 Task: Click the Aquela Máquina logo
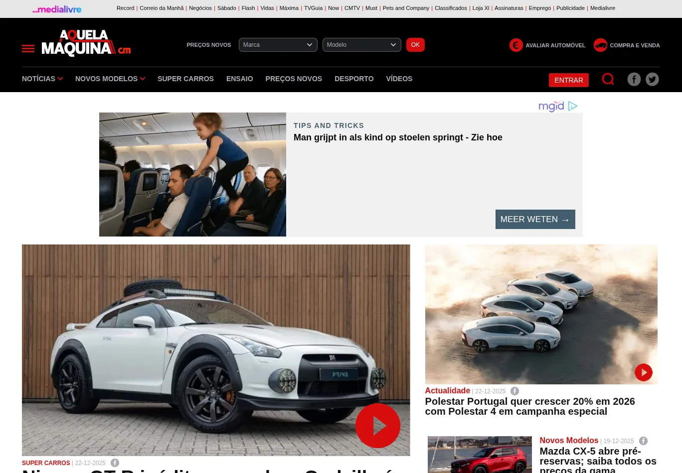(86, 43)
